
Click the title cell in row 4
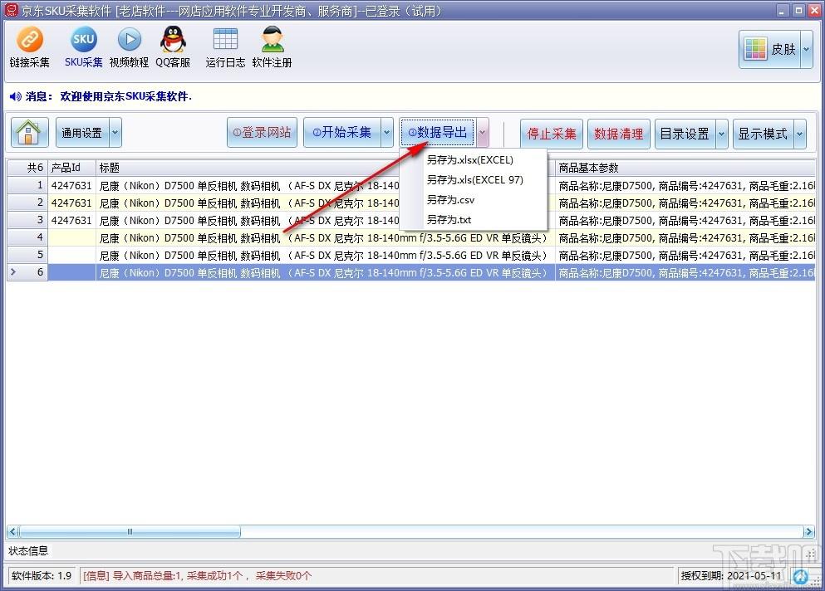(x=325, y=237)
